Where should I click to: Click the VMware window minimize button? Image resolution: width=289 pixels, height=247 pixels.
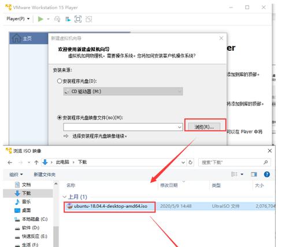(231, 8)
